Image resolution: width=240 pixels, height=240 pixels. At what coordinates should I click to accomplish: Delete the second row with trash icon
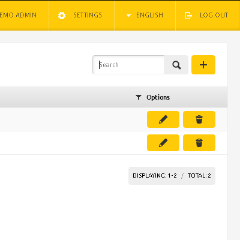click(199, 143)
